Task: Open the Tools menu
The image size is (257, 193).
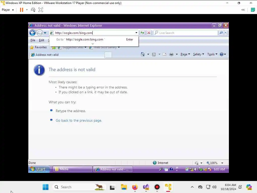Action: point(212,54)
